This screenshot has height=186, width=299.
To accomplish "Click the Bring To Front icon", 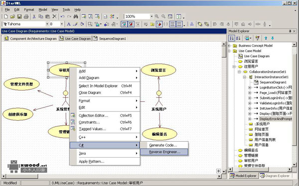I will 200,24.
